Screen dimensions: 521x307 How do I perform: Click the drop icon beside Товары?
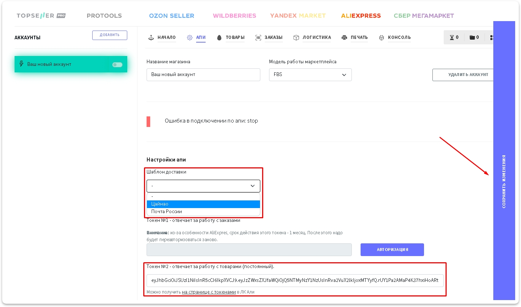pos(219,37)
